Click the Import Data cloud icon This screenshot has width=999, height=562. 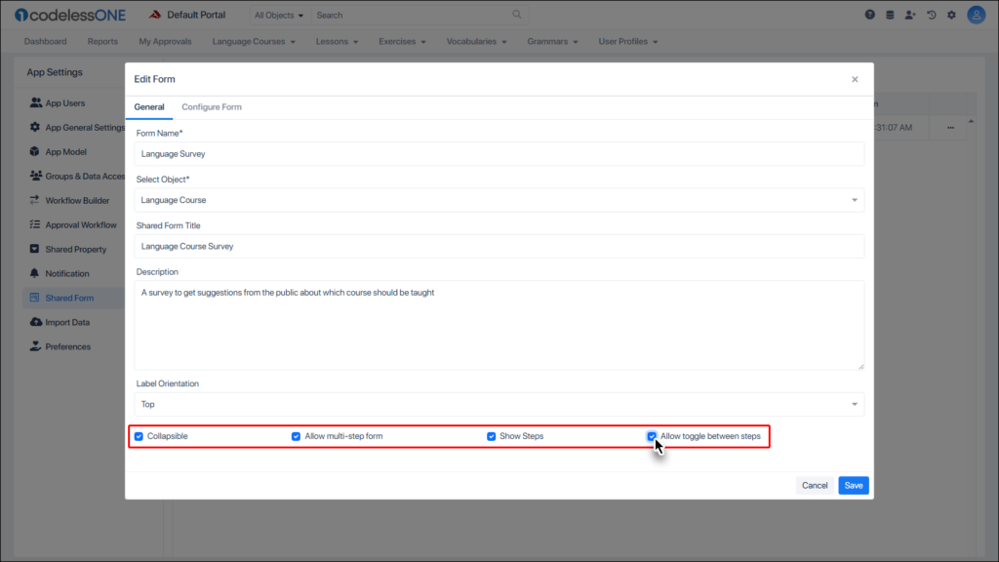36,322
